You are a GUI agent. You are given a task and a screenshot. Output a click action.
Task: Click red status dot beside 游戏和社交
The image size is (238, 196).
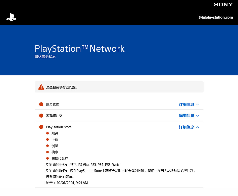(41, 116)
